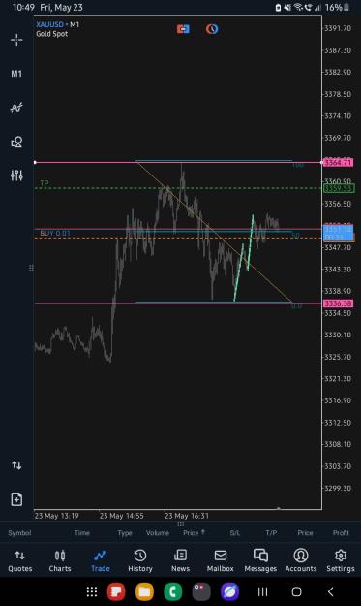Open the M1 timeframe selector

point(16,74)
